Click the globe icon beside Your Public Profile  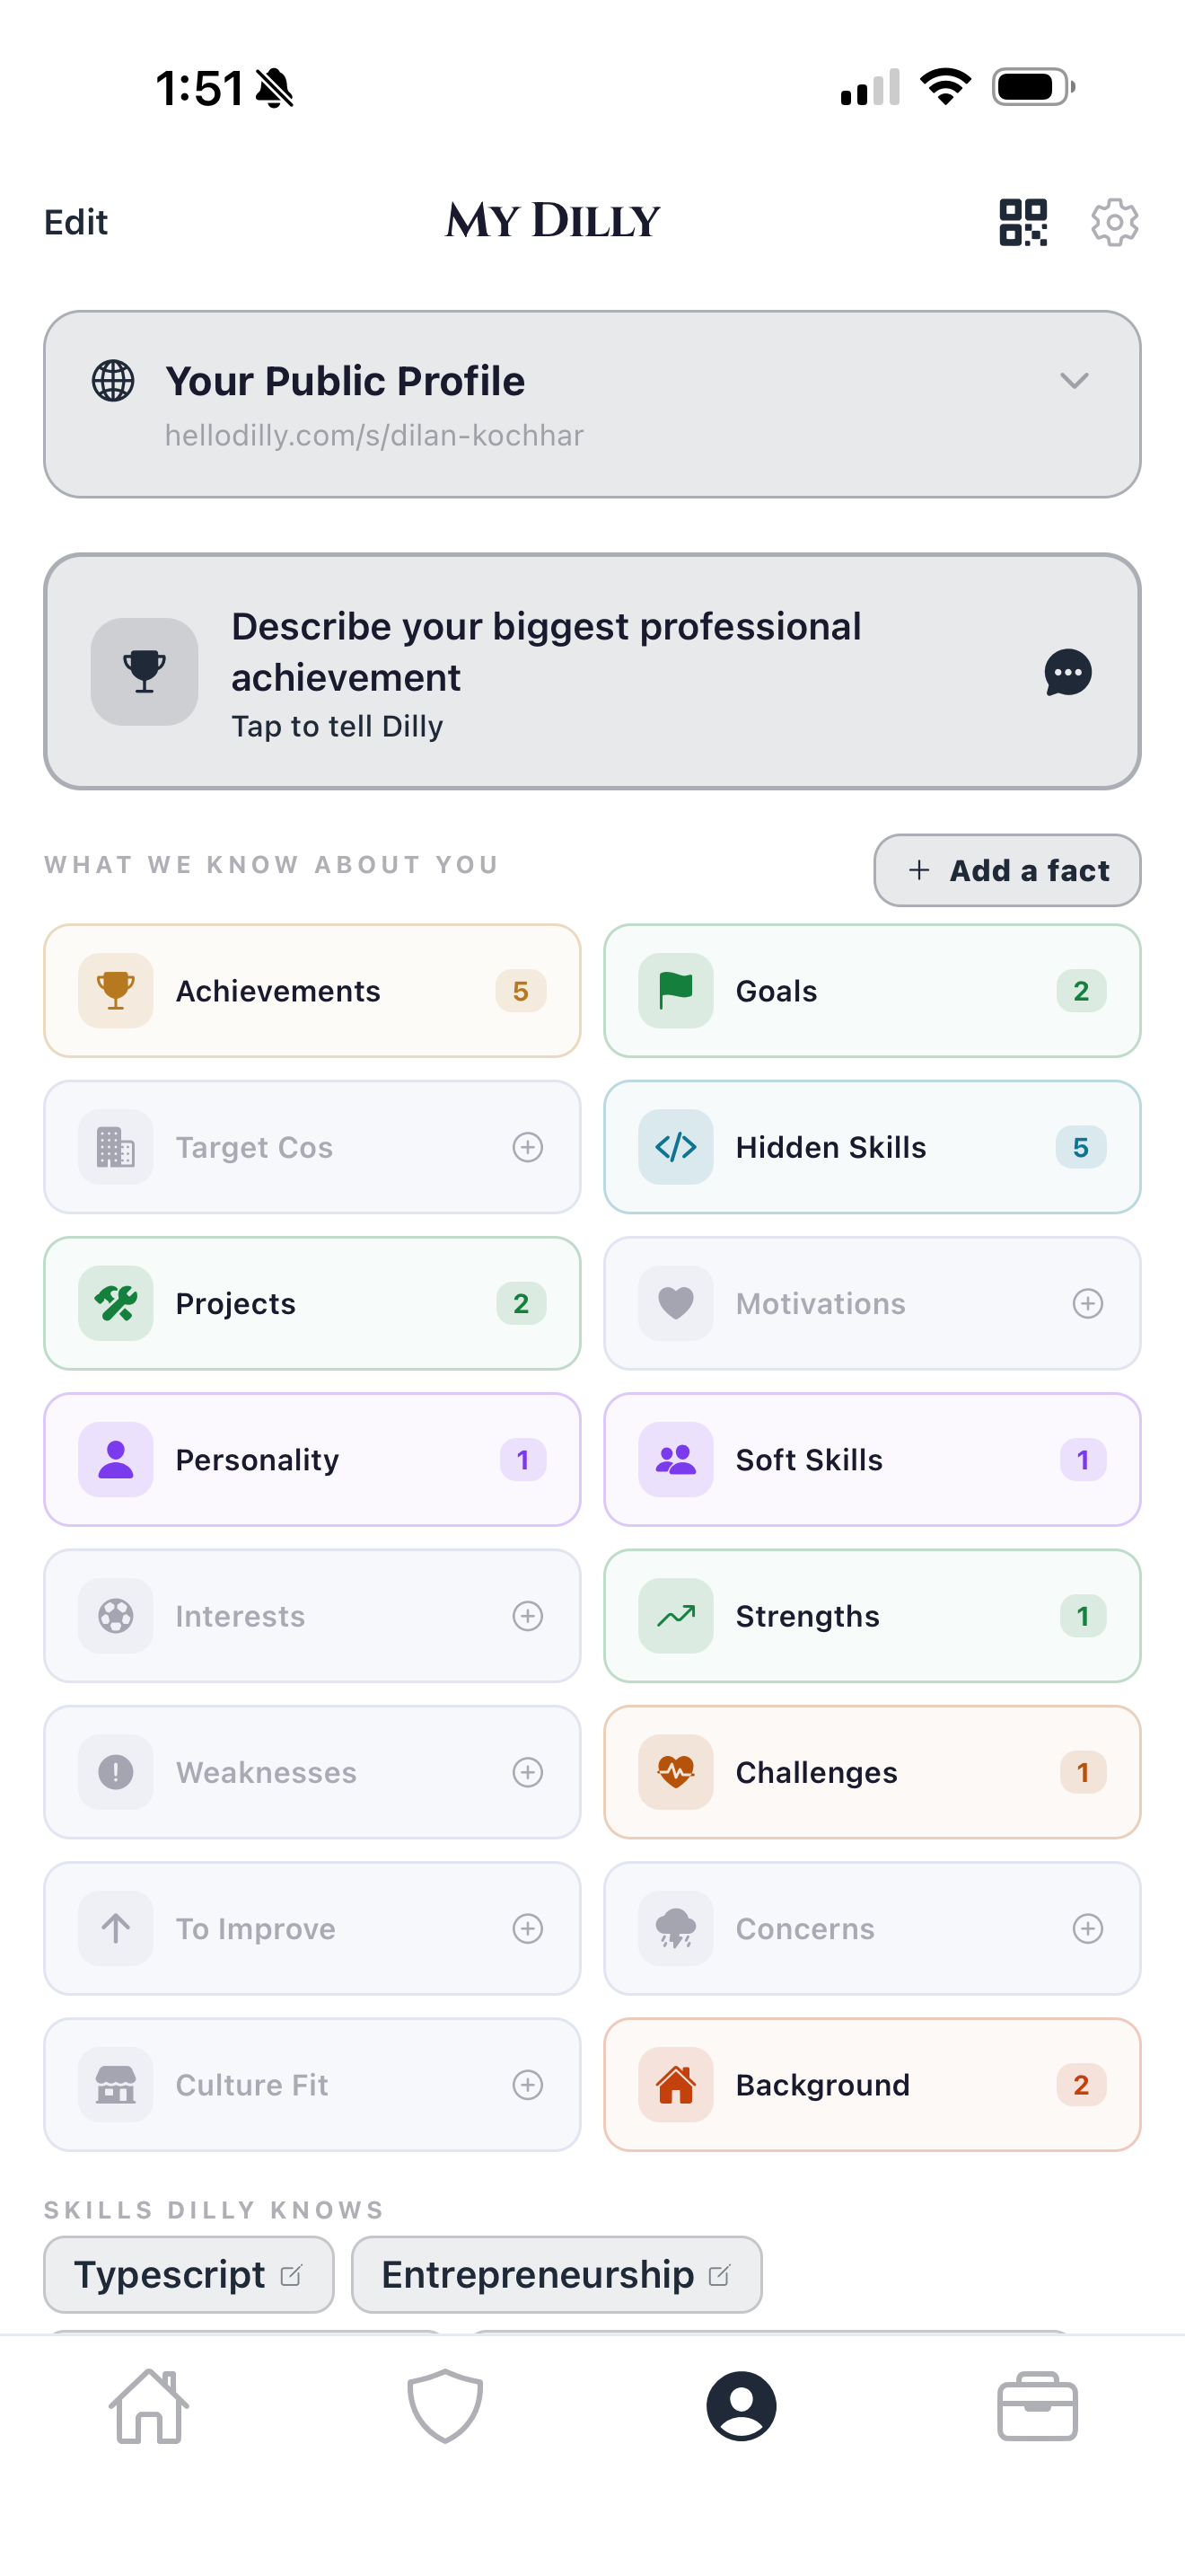point(113,381)
